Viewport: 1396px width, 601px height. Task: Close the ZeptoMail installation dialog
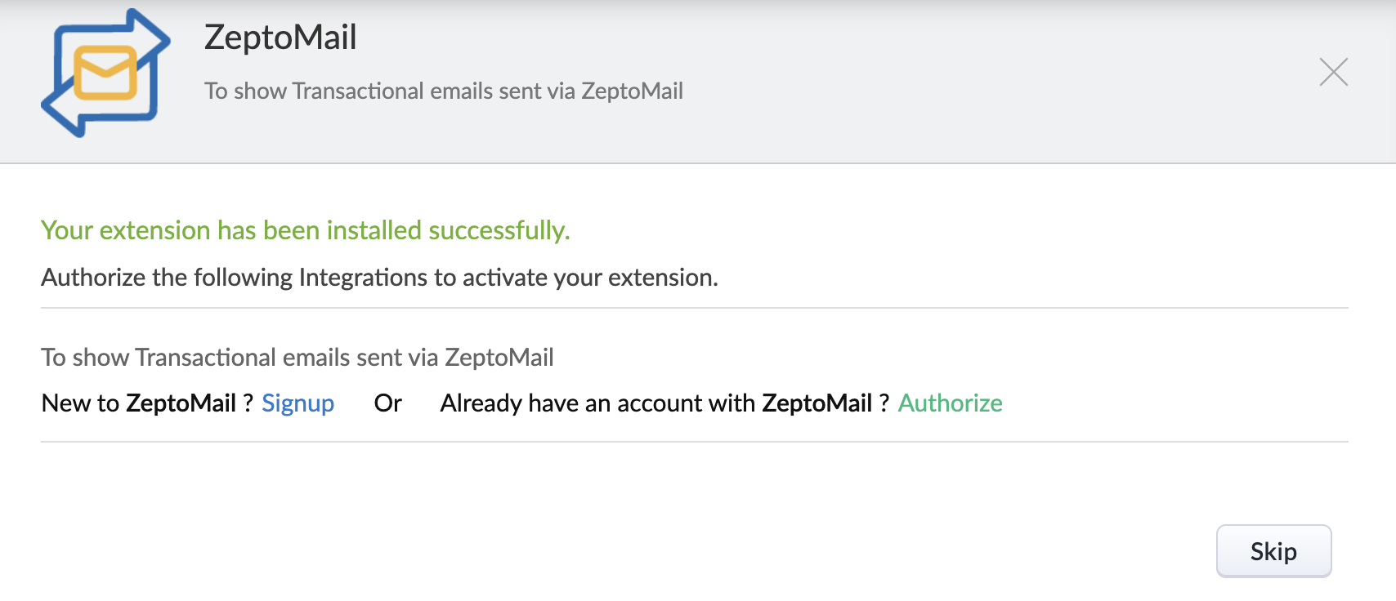tap(1333, 73)
